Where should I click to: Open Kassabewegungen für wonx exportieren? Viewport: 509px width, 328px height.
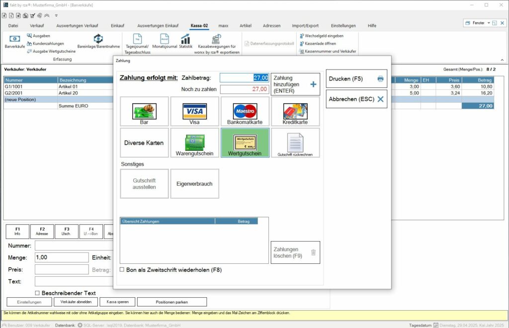216,43
